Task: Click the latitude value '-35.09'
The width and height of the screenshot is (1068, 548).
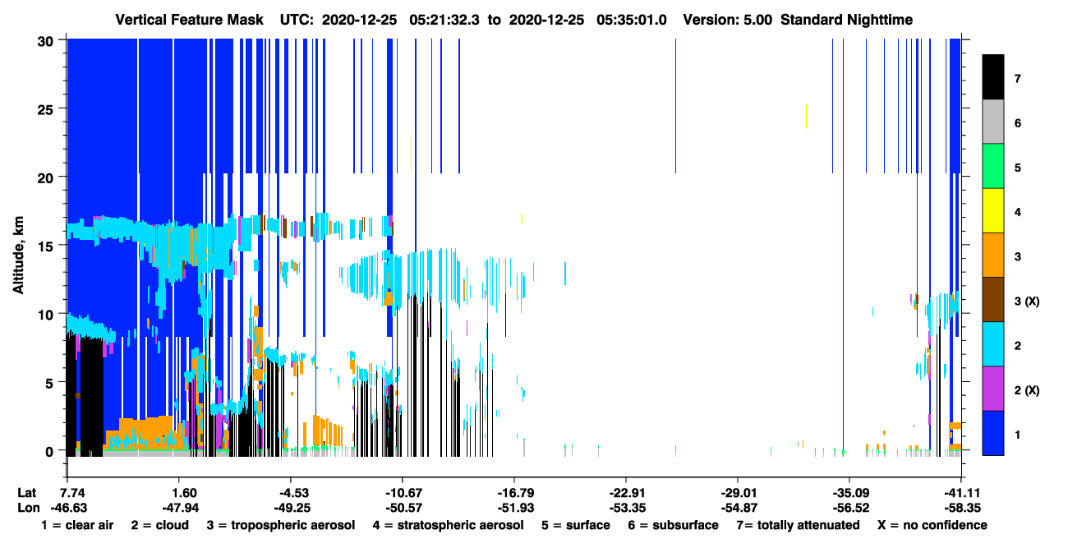Action: [x=849, y=493]
